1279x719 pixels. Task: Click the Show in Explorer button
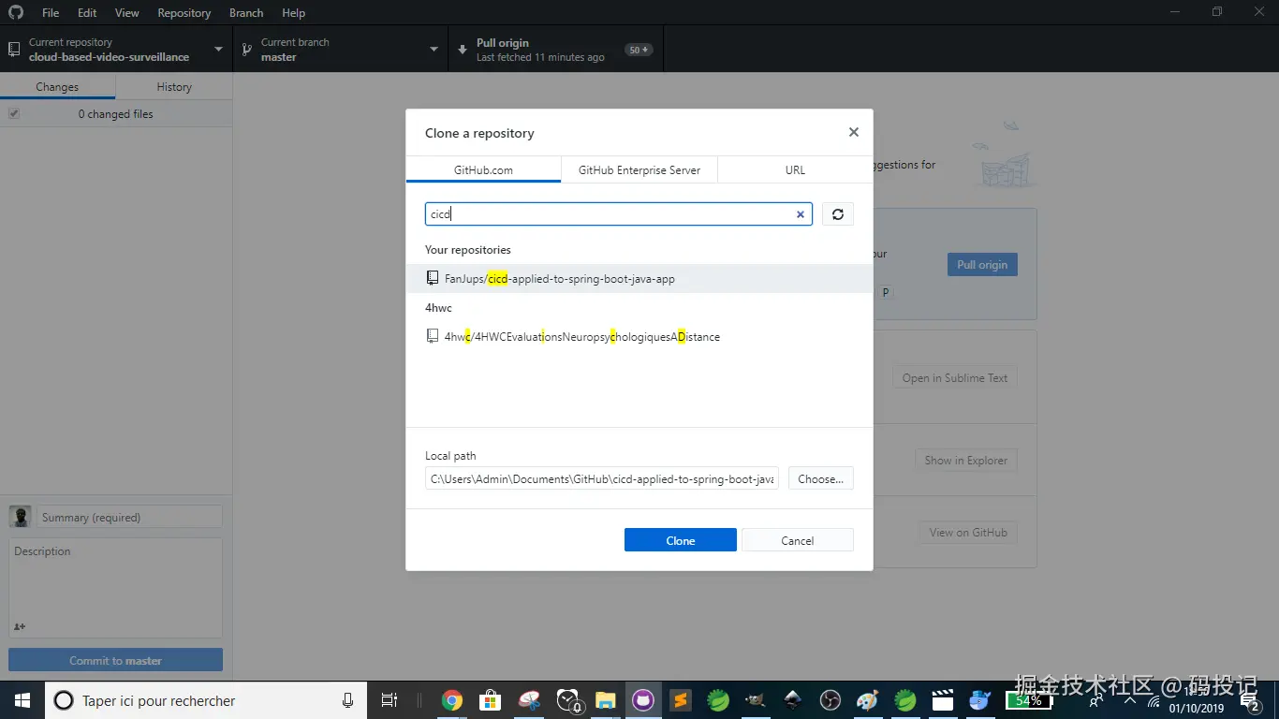click(966, 460)
